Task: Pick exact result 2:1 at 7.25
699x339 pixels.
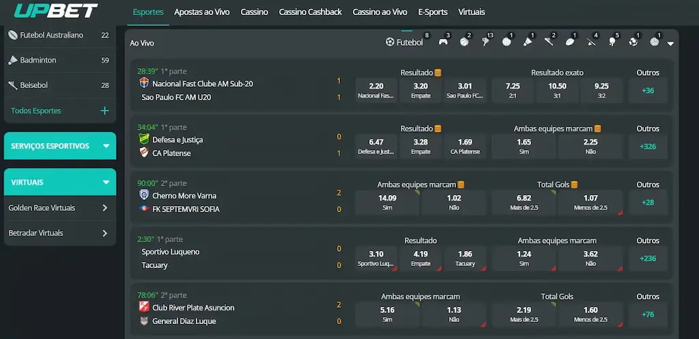Action: pyautogui.click(x=513, y=91)
